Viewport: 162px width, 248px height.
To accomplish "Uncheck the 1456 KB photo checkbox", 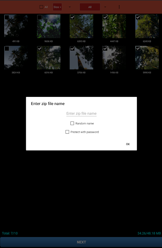I will tap(105, 48).
